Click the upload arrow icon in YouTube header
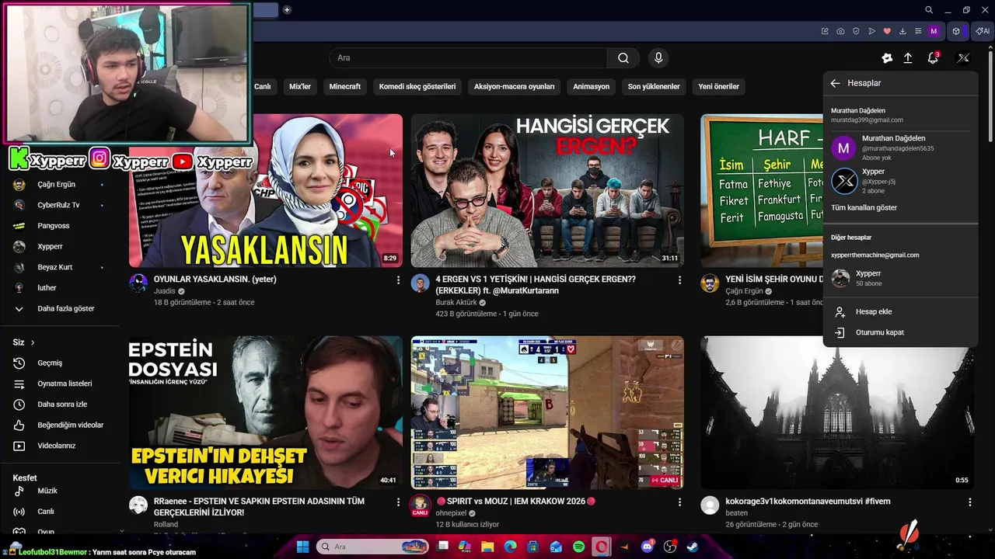Screen dimensions: 995x559 [x=908, y=58]
